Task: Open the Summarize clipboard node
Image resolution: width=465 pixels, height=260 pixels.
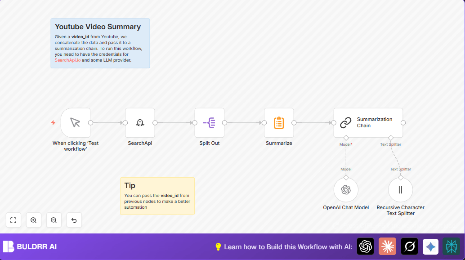Action: click(x=279, y=123)
